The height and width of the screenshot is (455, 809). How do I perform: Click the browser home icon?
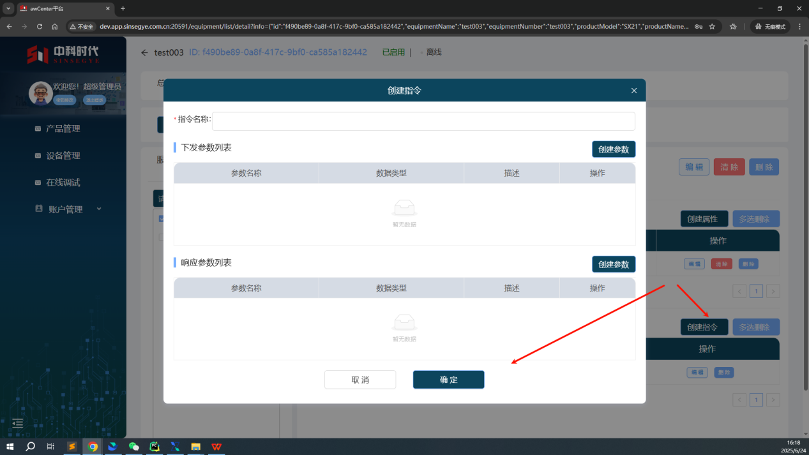click(x=55, y=27)
